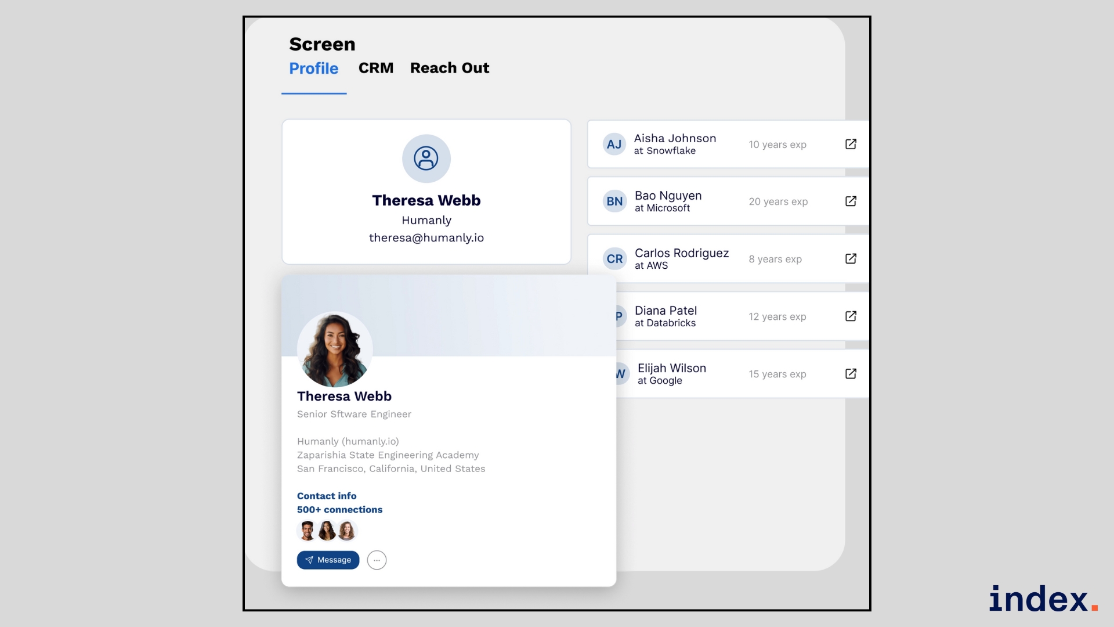Click the user avatar placeholder icon
The width and height of the screenshot is (1114, 627).
426,158
